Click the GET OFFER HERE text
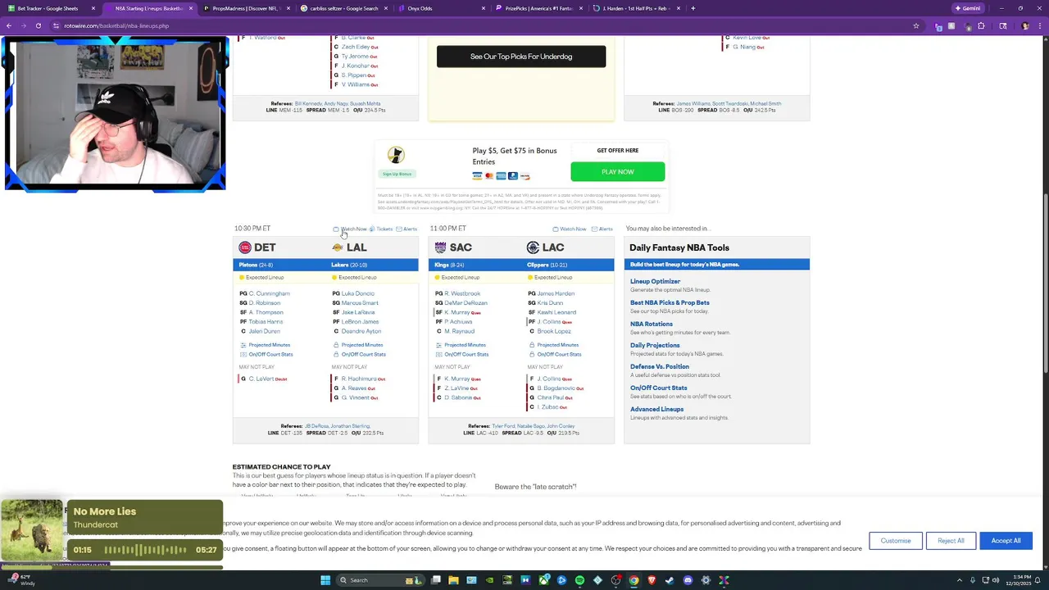 click(618, 151)
